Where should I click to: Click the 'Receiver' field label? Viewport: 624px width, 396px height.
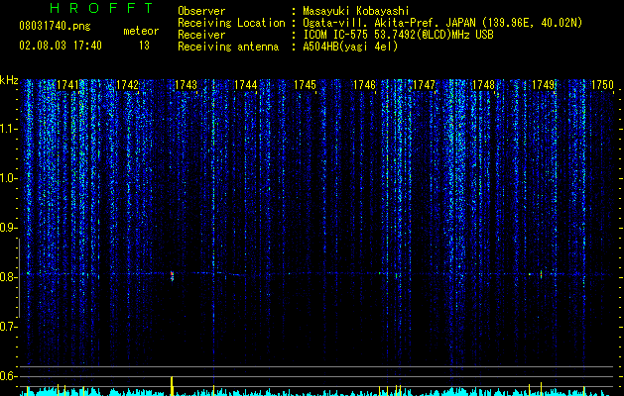[201, 35]
